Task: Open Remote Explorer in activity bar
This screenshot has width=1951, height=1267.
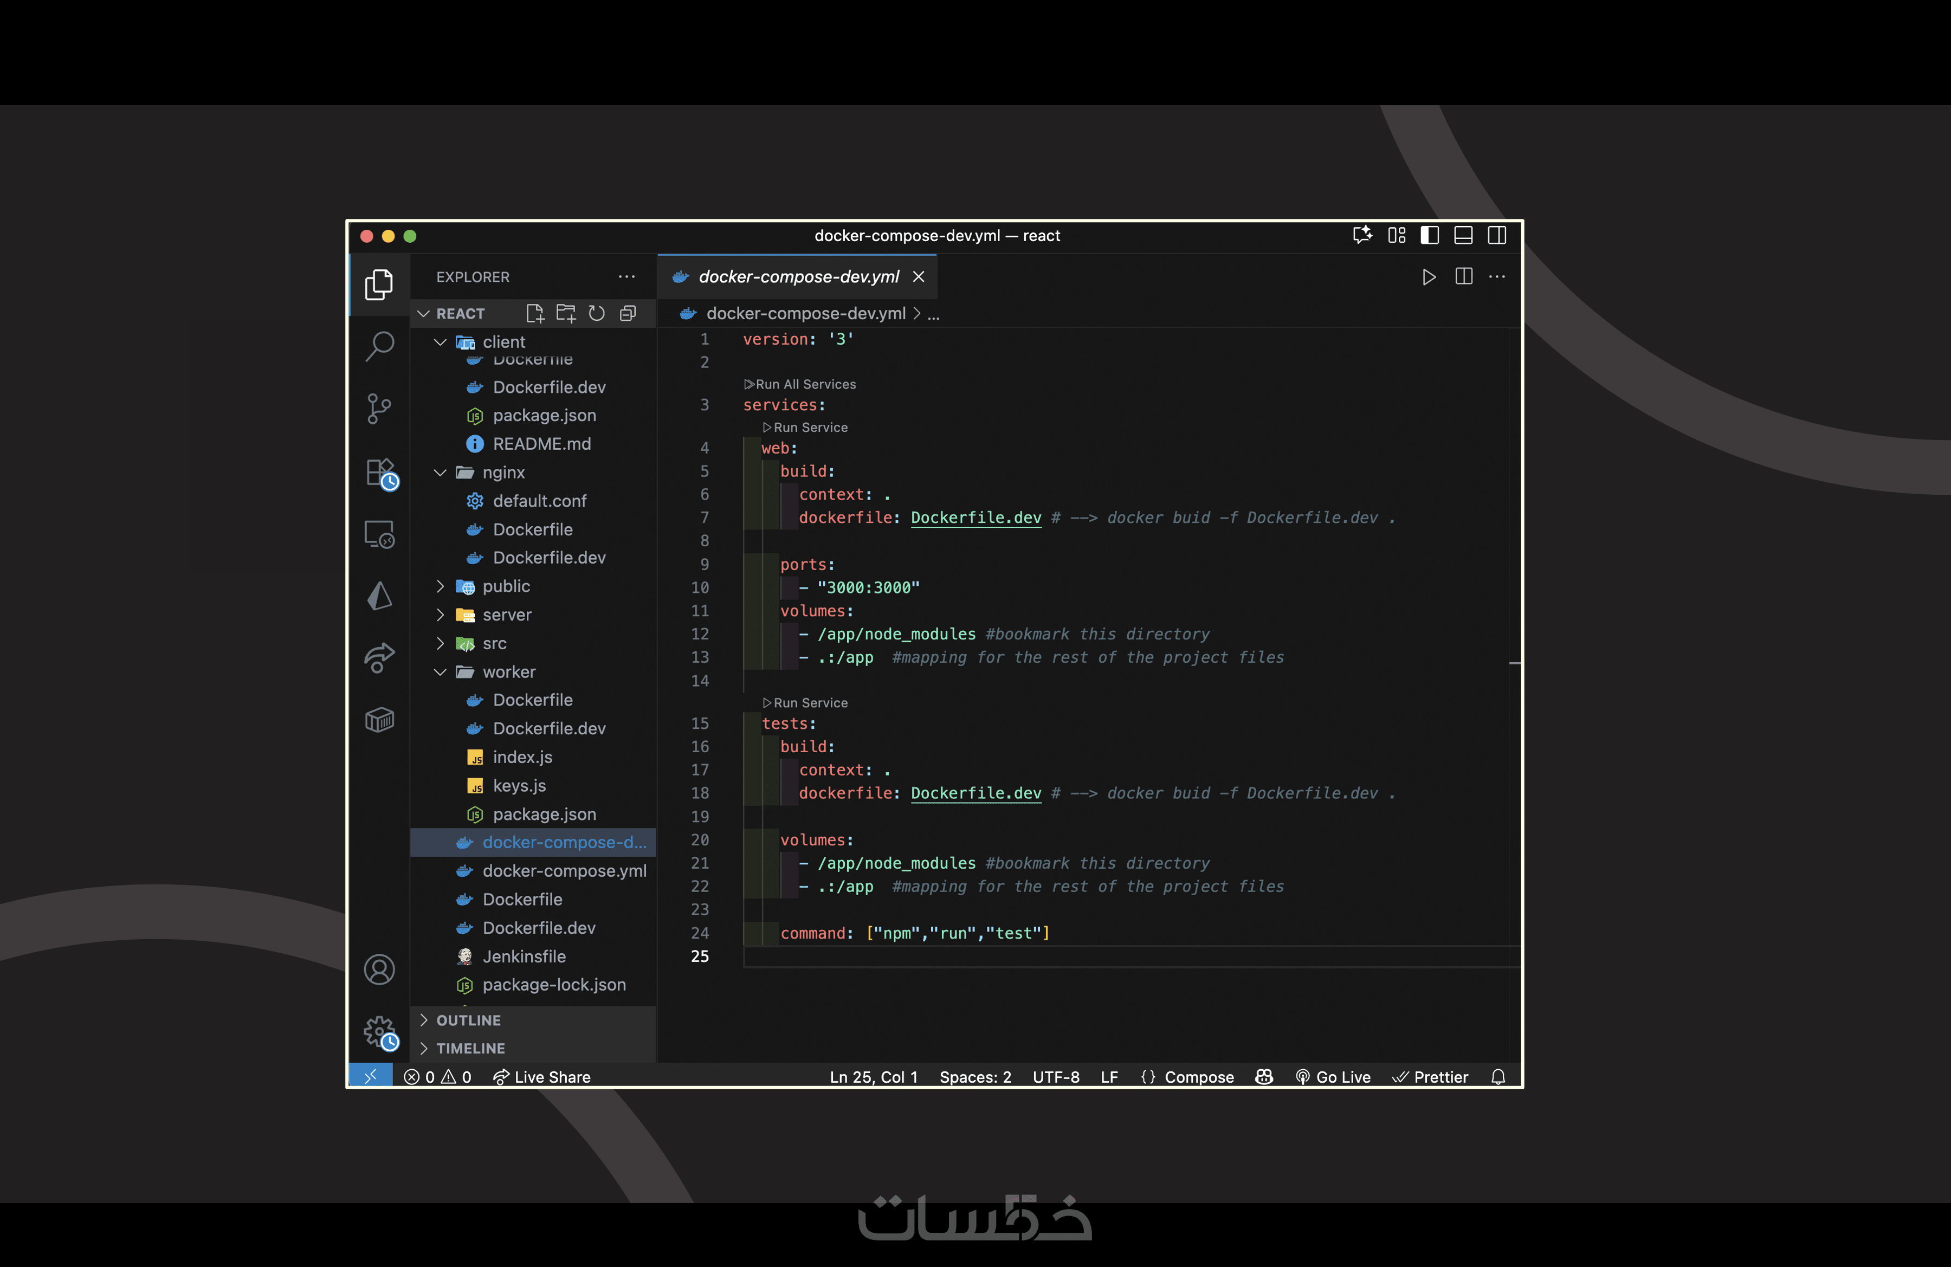Action: click(379, 534)
